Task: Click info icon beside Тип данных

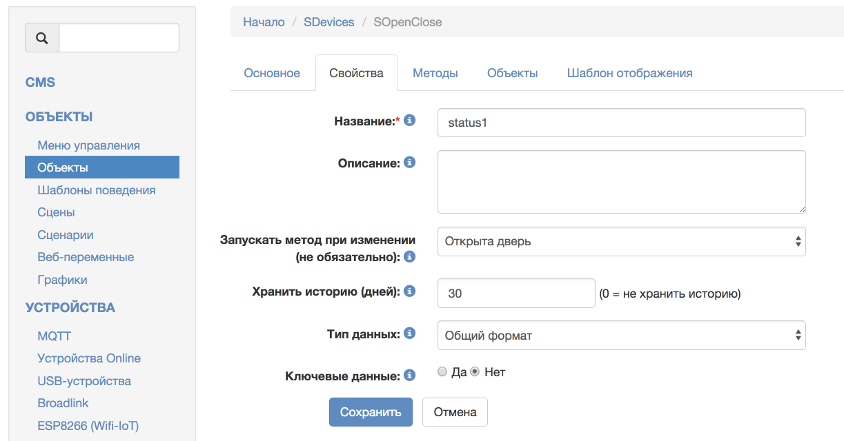Action: click(409, 334)
